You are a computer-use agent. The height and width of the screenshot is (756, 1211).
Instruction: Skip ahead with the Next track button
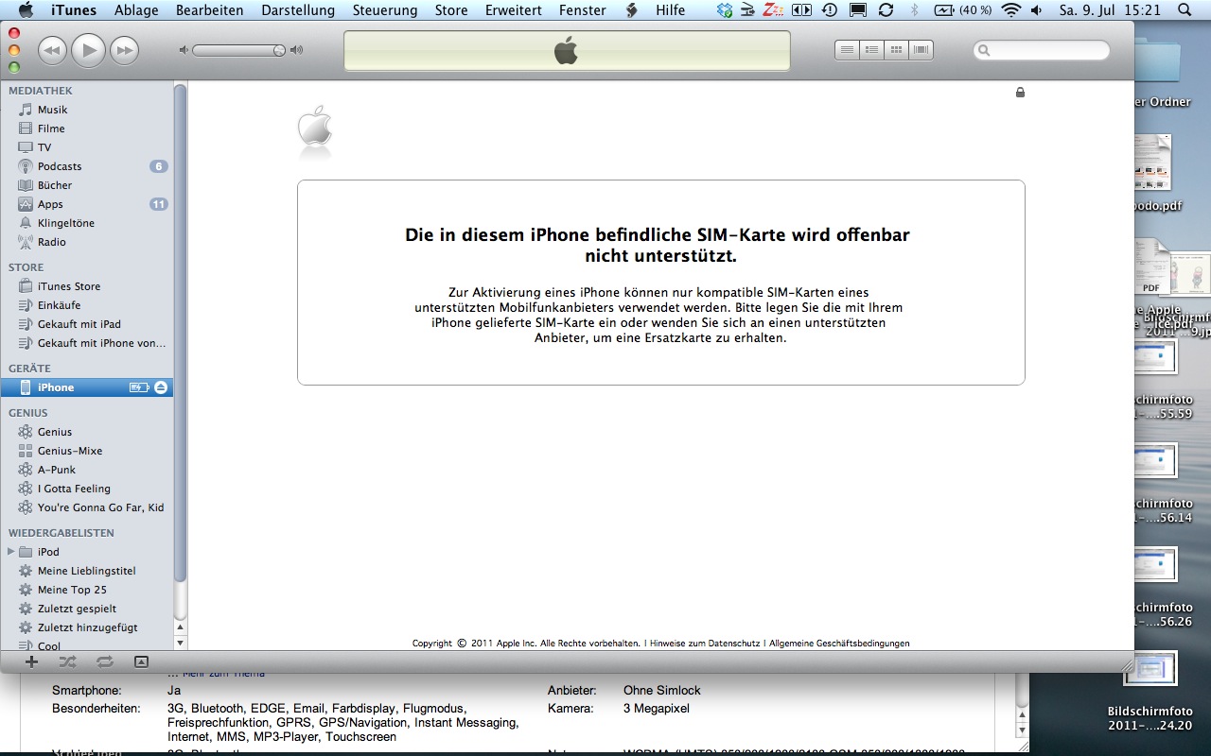tap(124, 50)
